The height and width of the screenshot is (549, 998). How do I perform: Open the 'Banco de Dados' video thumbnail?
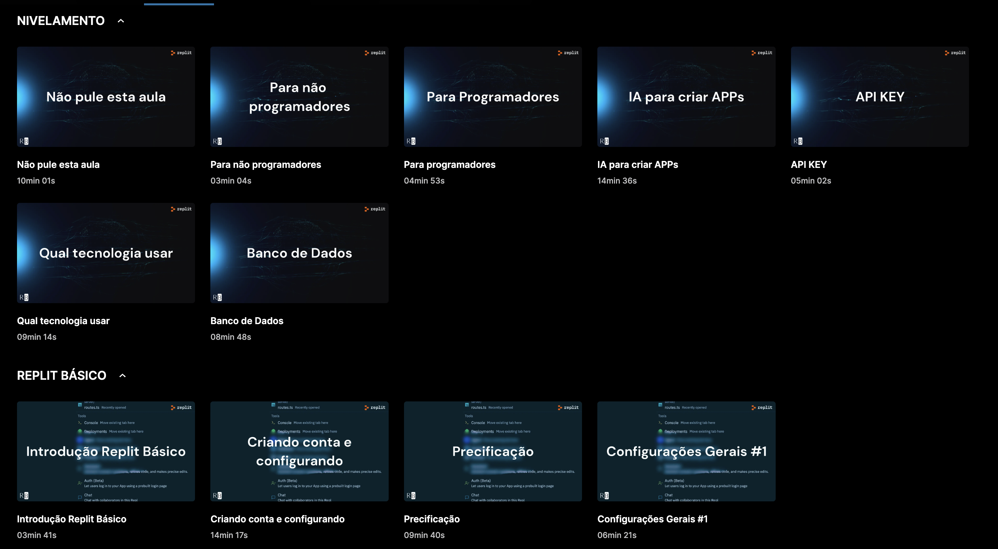[x=299, y=253]
